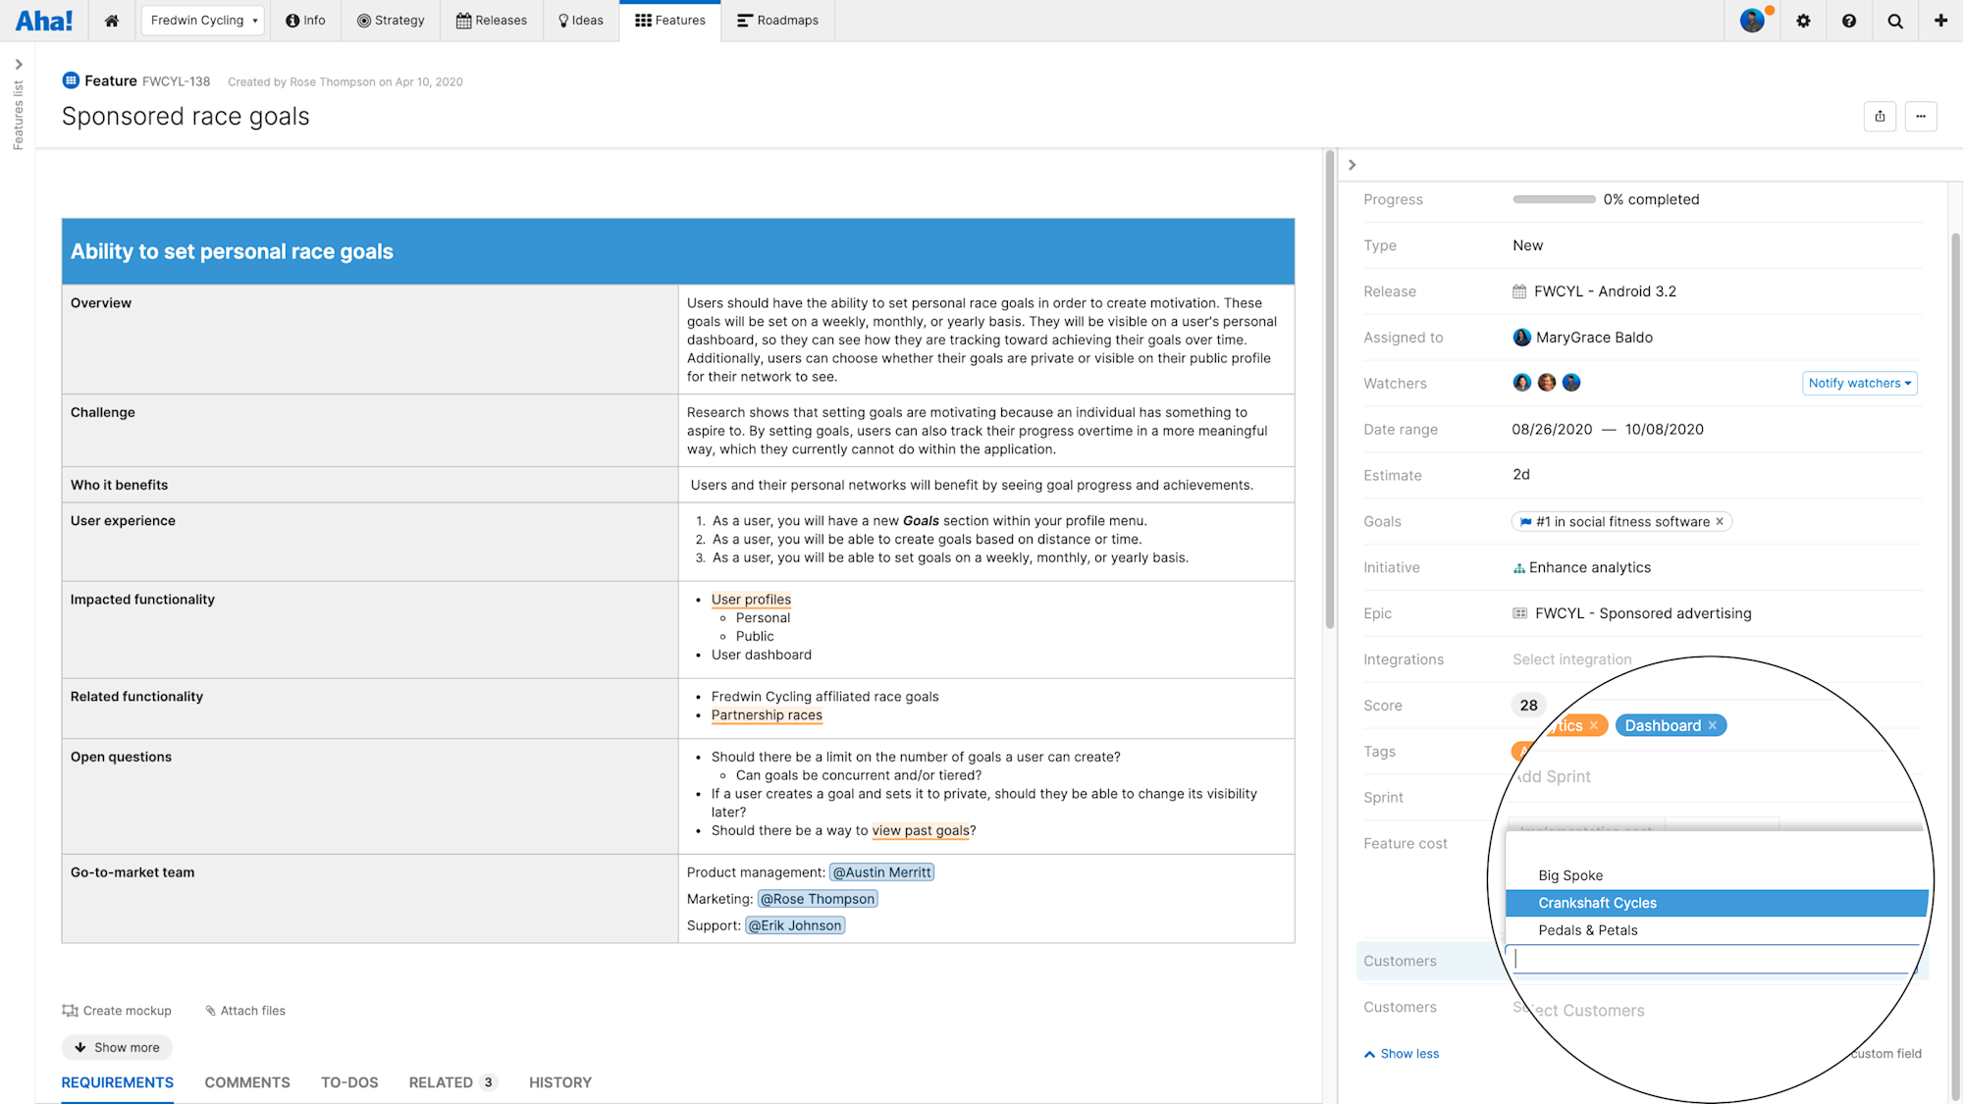
Task: Open the settings gear icon
Action: point(1803,21)
